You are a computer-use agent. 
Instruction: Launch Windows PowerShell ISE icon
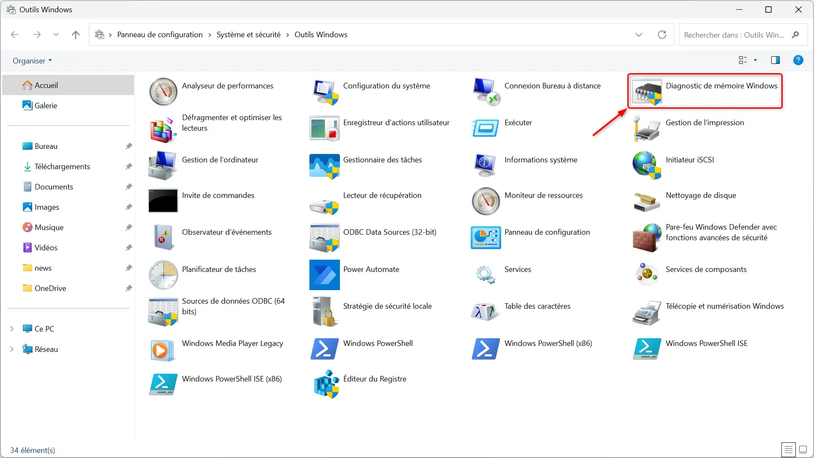pos(647,349)
